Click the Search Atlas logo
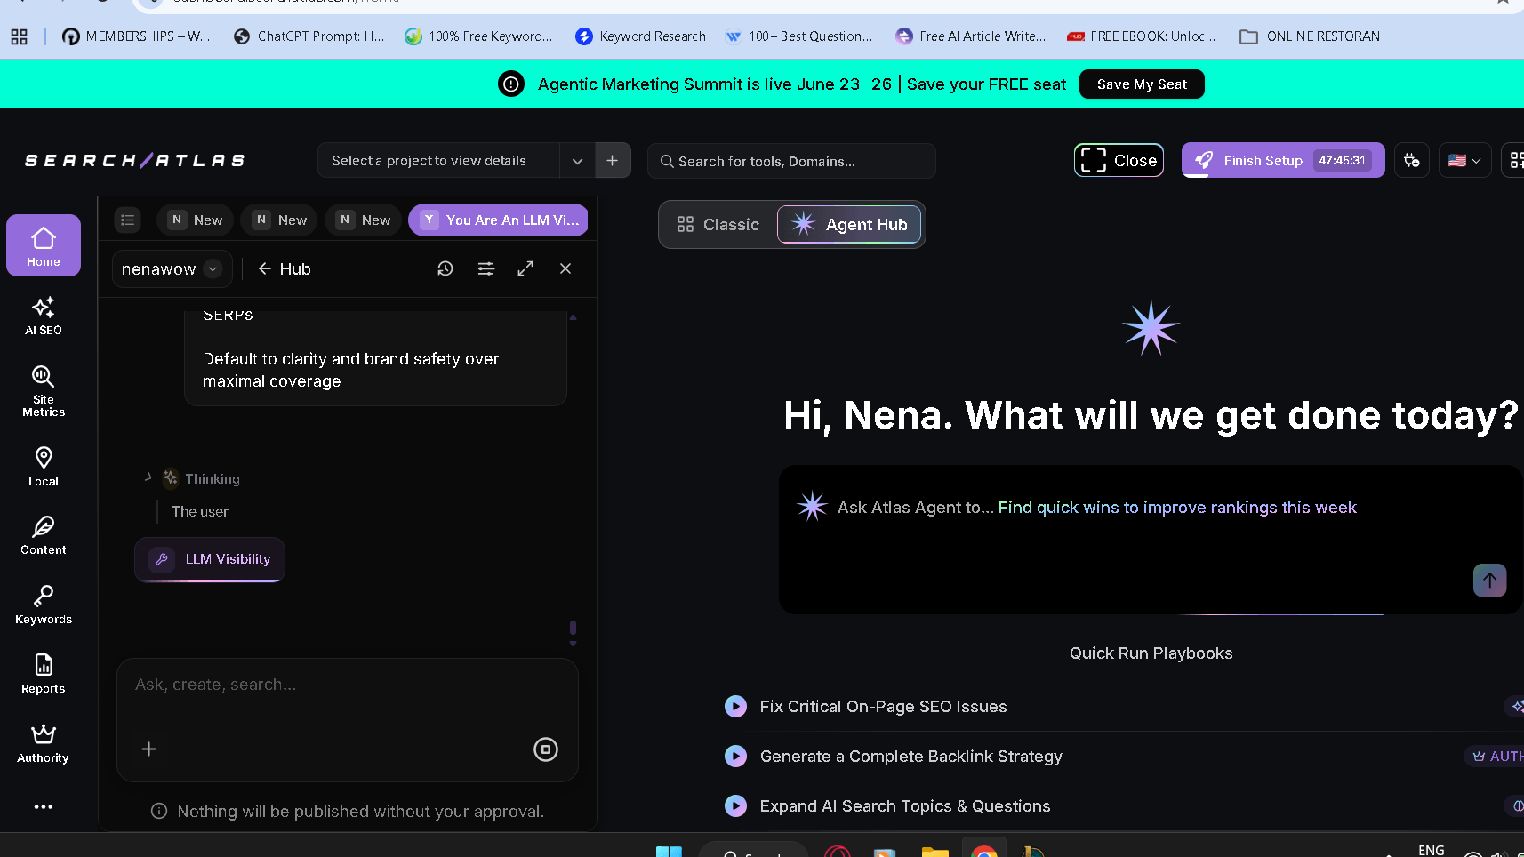Screen dimensions: 1524x857 coord(135,161)
